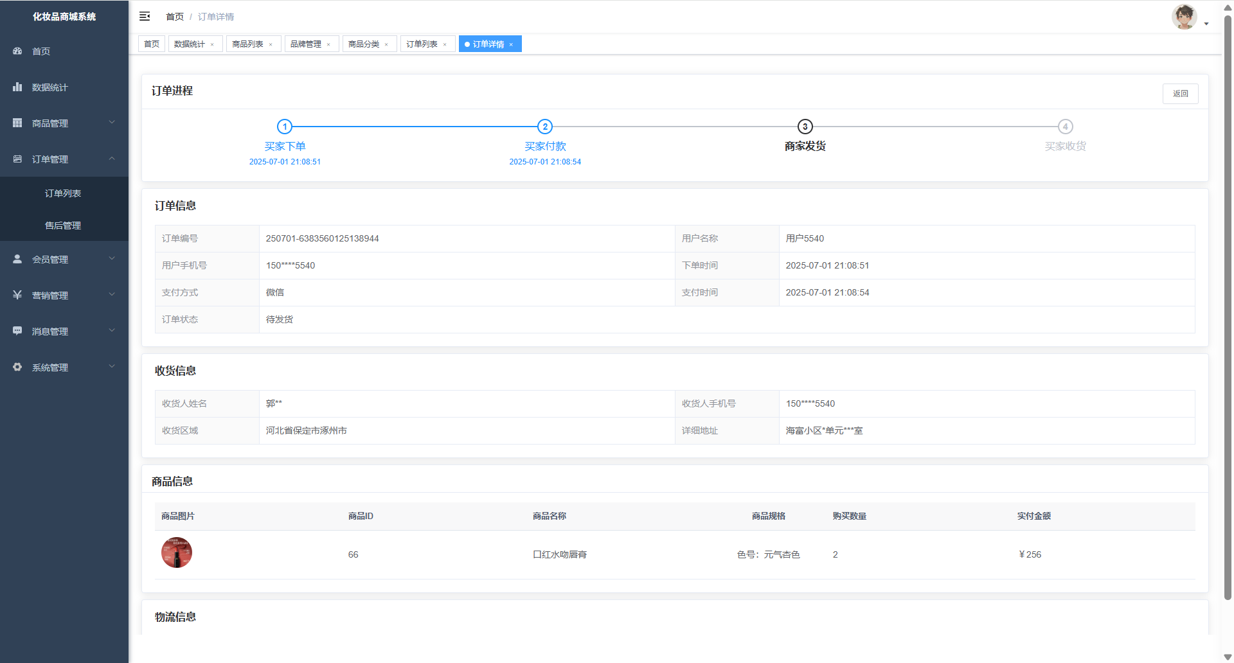Click step 3 商家发货 progress marker

(x=805, y=127)
